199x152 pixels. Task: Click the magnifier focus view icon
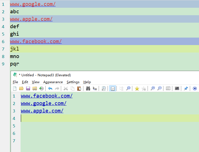click(128, 88)
